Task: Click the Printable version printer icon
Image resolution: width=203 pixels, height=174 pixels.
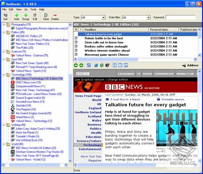Action: [158, 99]
